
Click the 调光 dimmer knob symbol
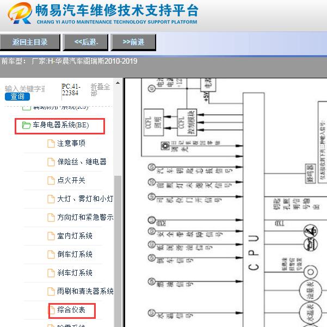point(165,146)
